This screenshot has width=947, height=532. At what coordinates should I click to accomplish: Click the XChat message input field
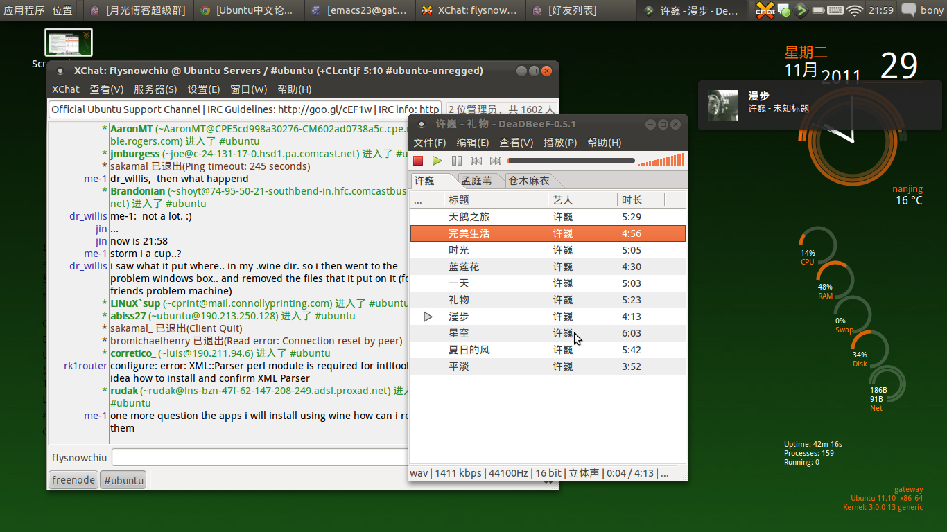click(260, 457)
